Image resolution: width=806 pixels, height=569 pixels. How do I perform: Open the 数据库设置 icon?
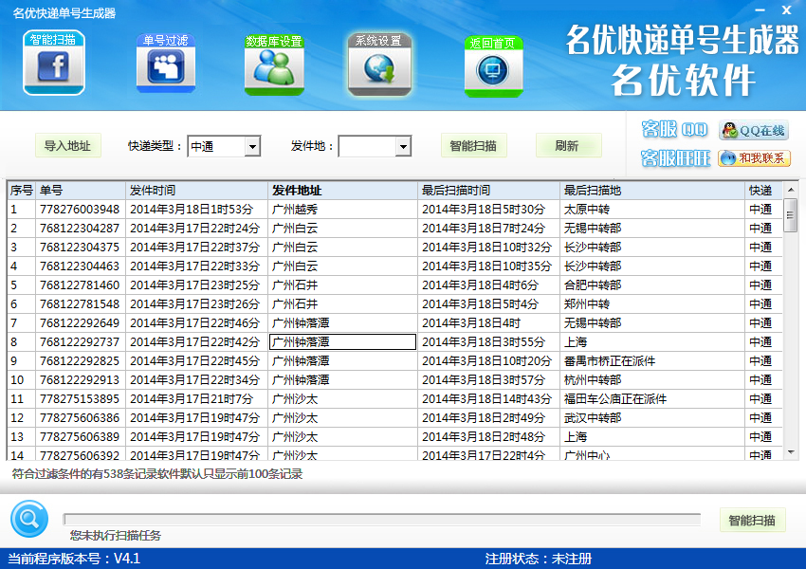tap(274, 64)
